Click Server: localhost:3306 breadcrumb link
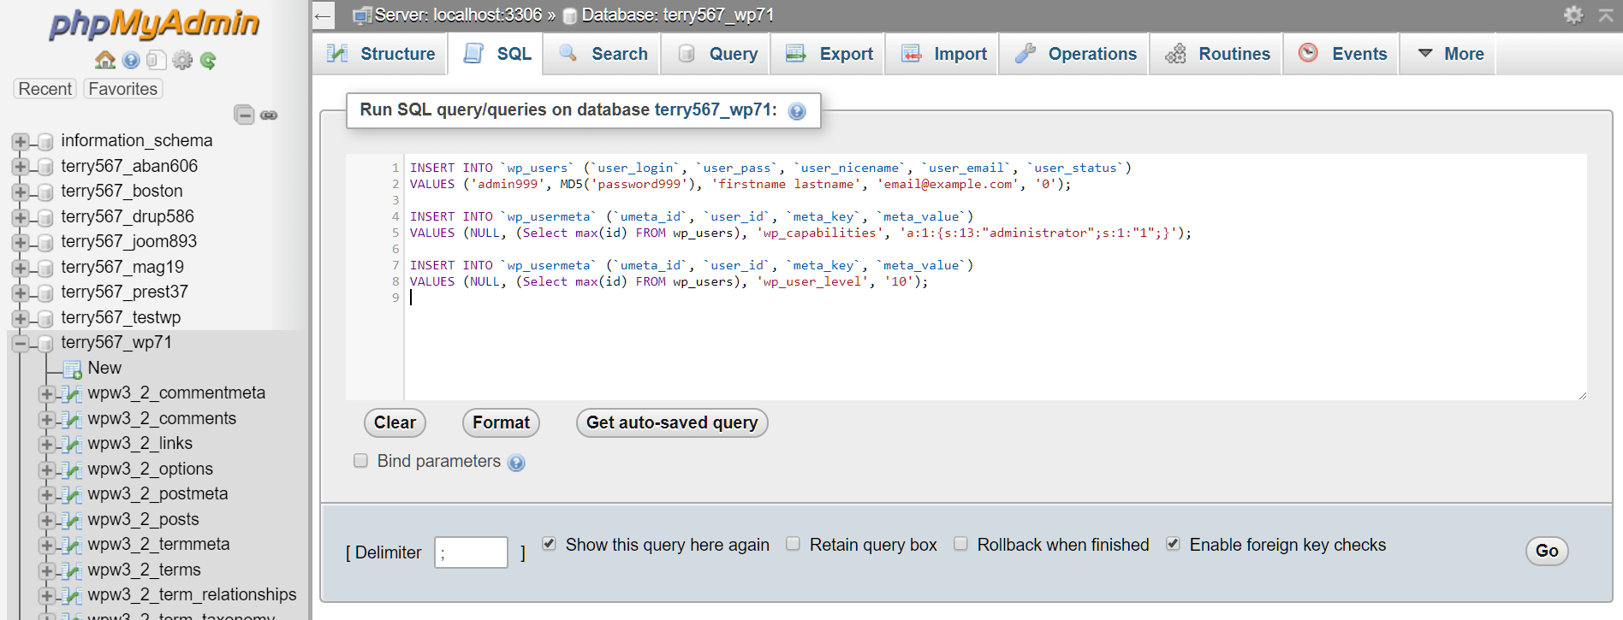 (x=458, y=15)
